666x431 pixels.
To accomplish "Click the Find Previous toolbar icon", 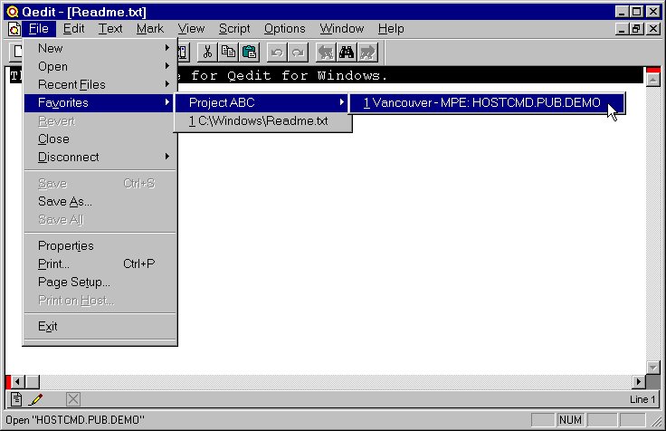I will [x=326, y=53].
